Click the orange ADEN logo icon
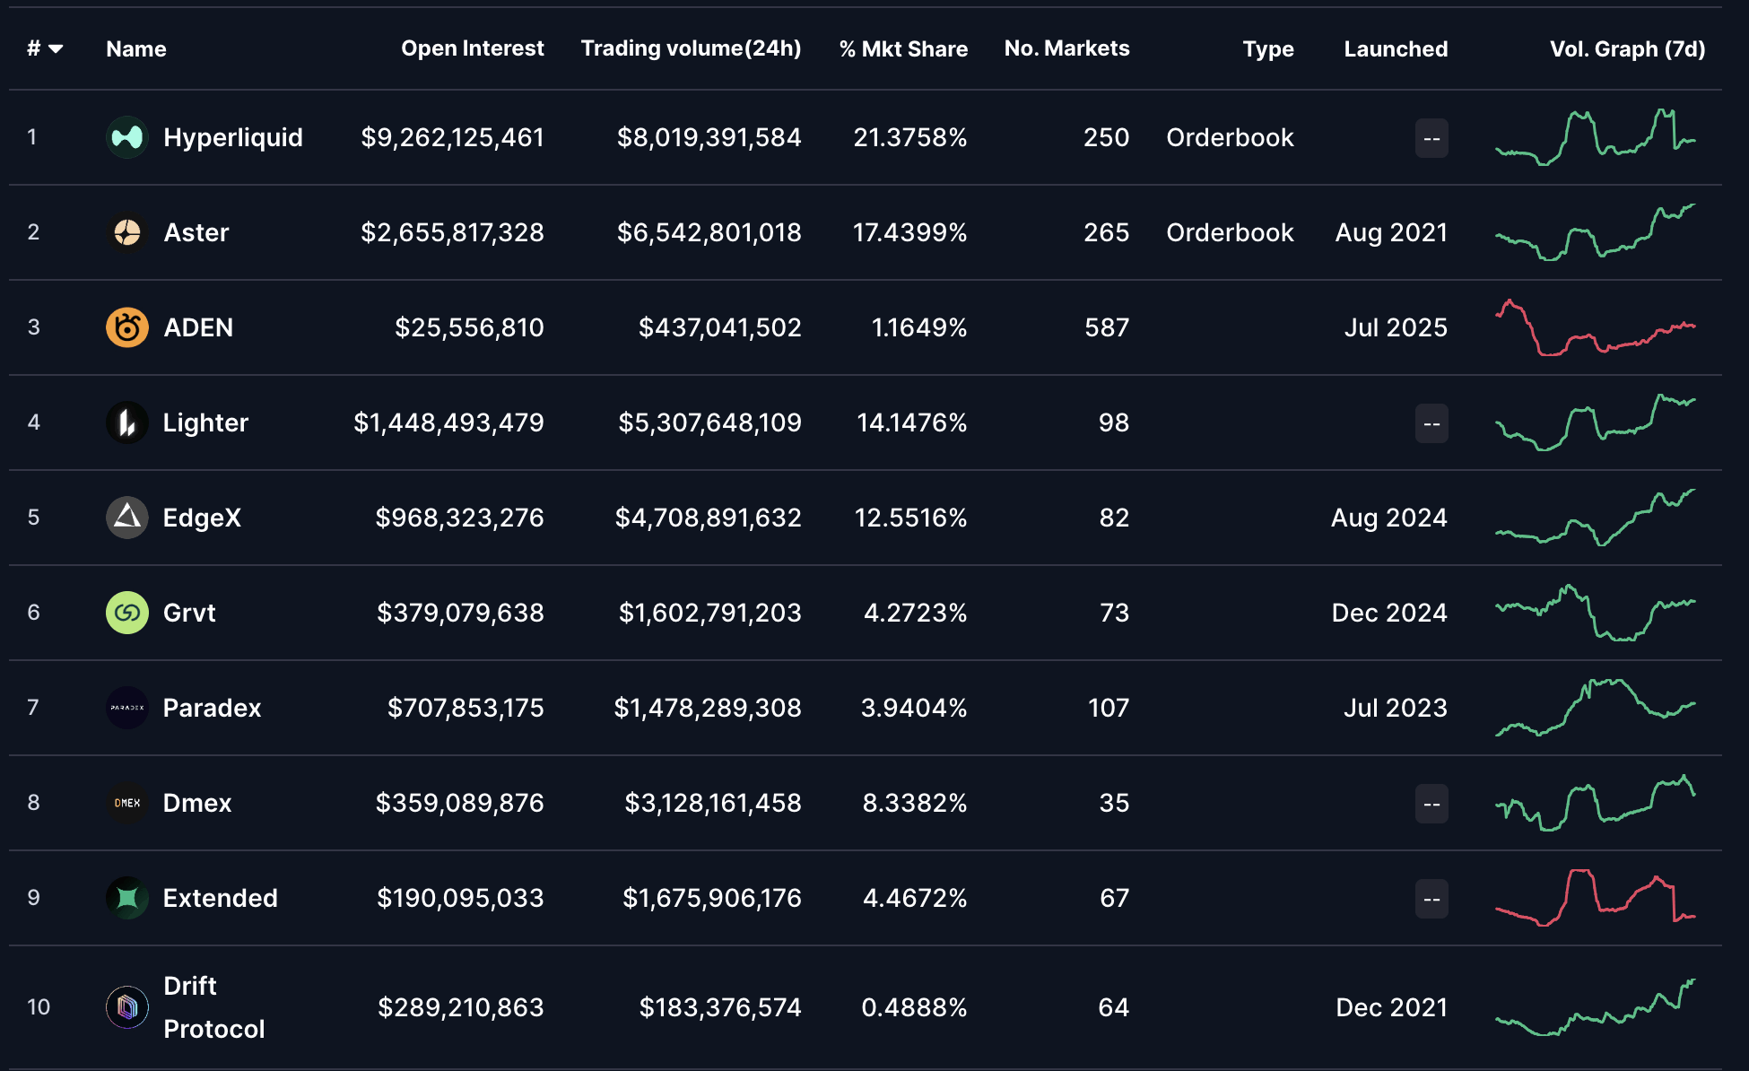 coord(127,327)
